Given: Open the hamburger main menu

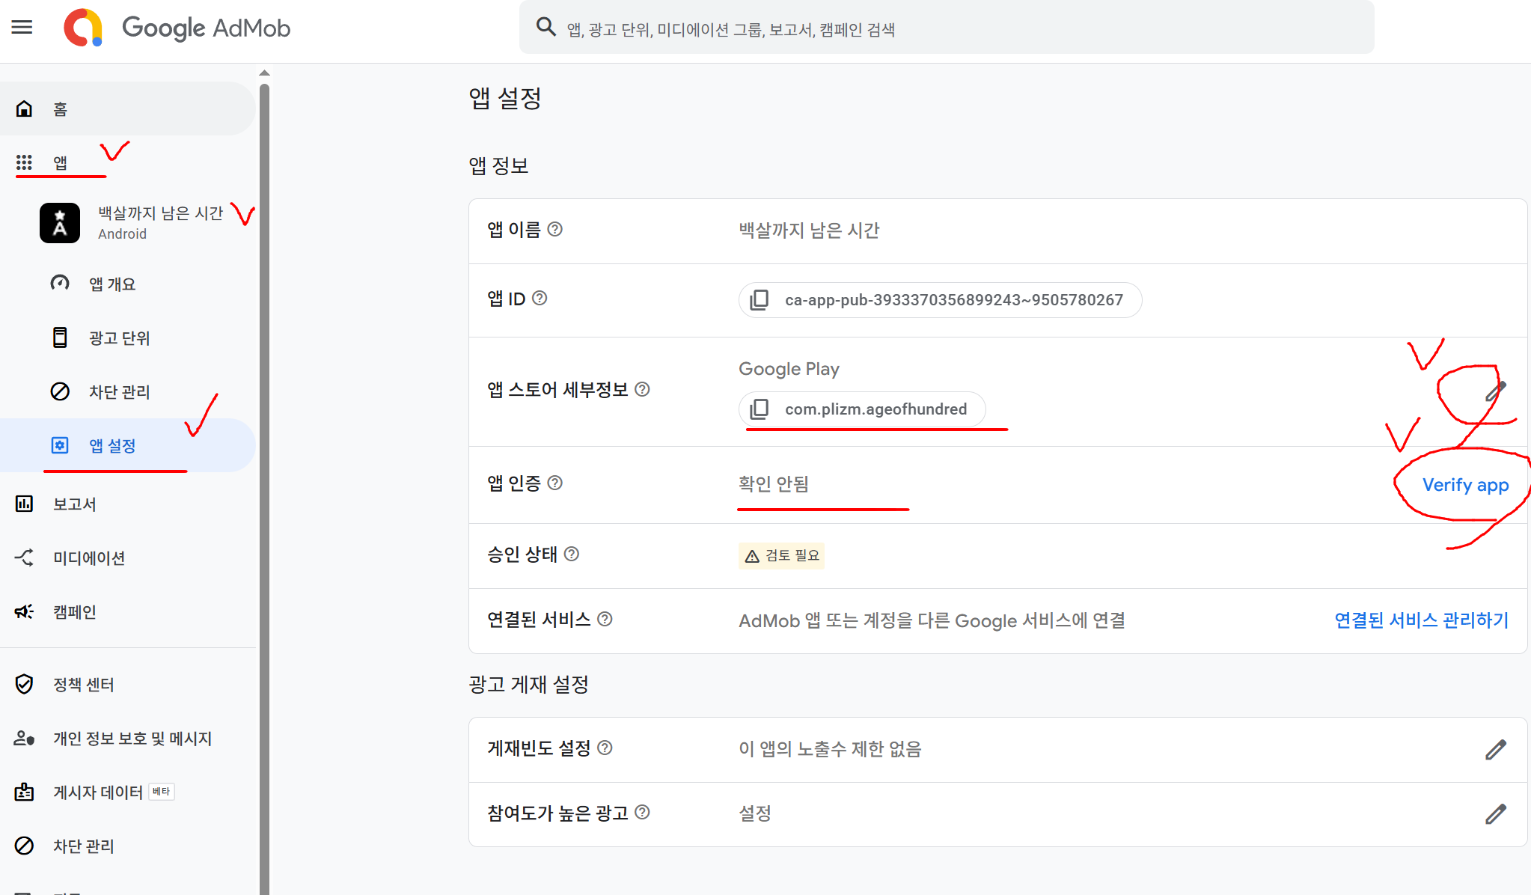Looking at the screenshot, I should (x=22, y=28).
